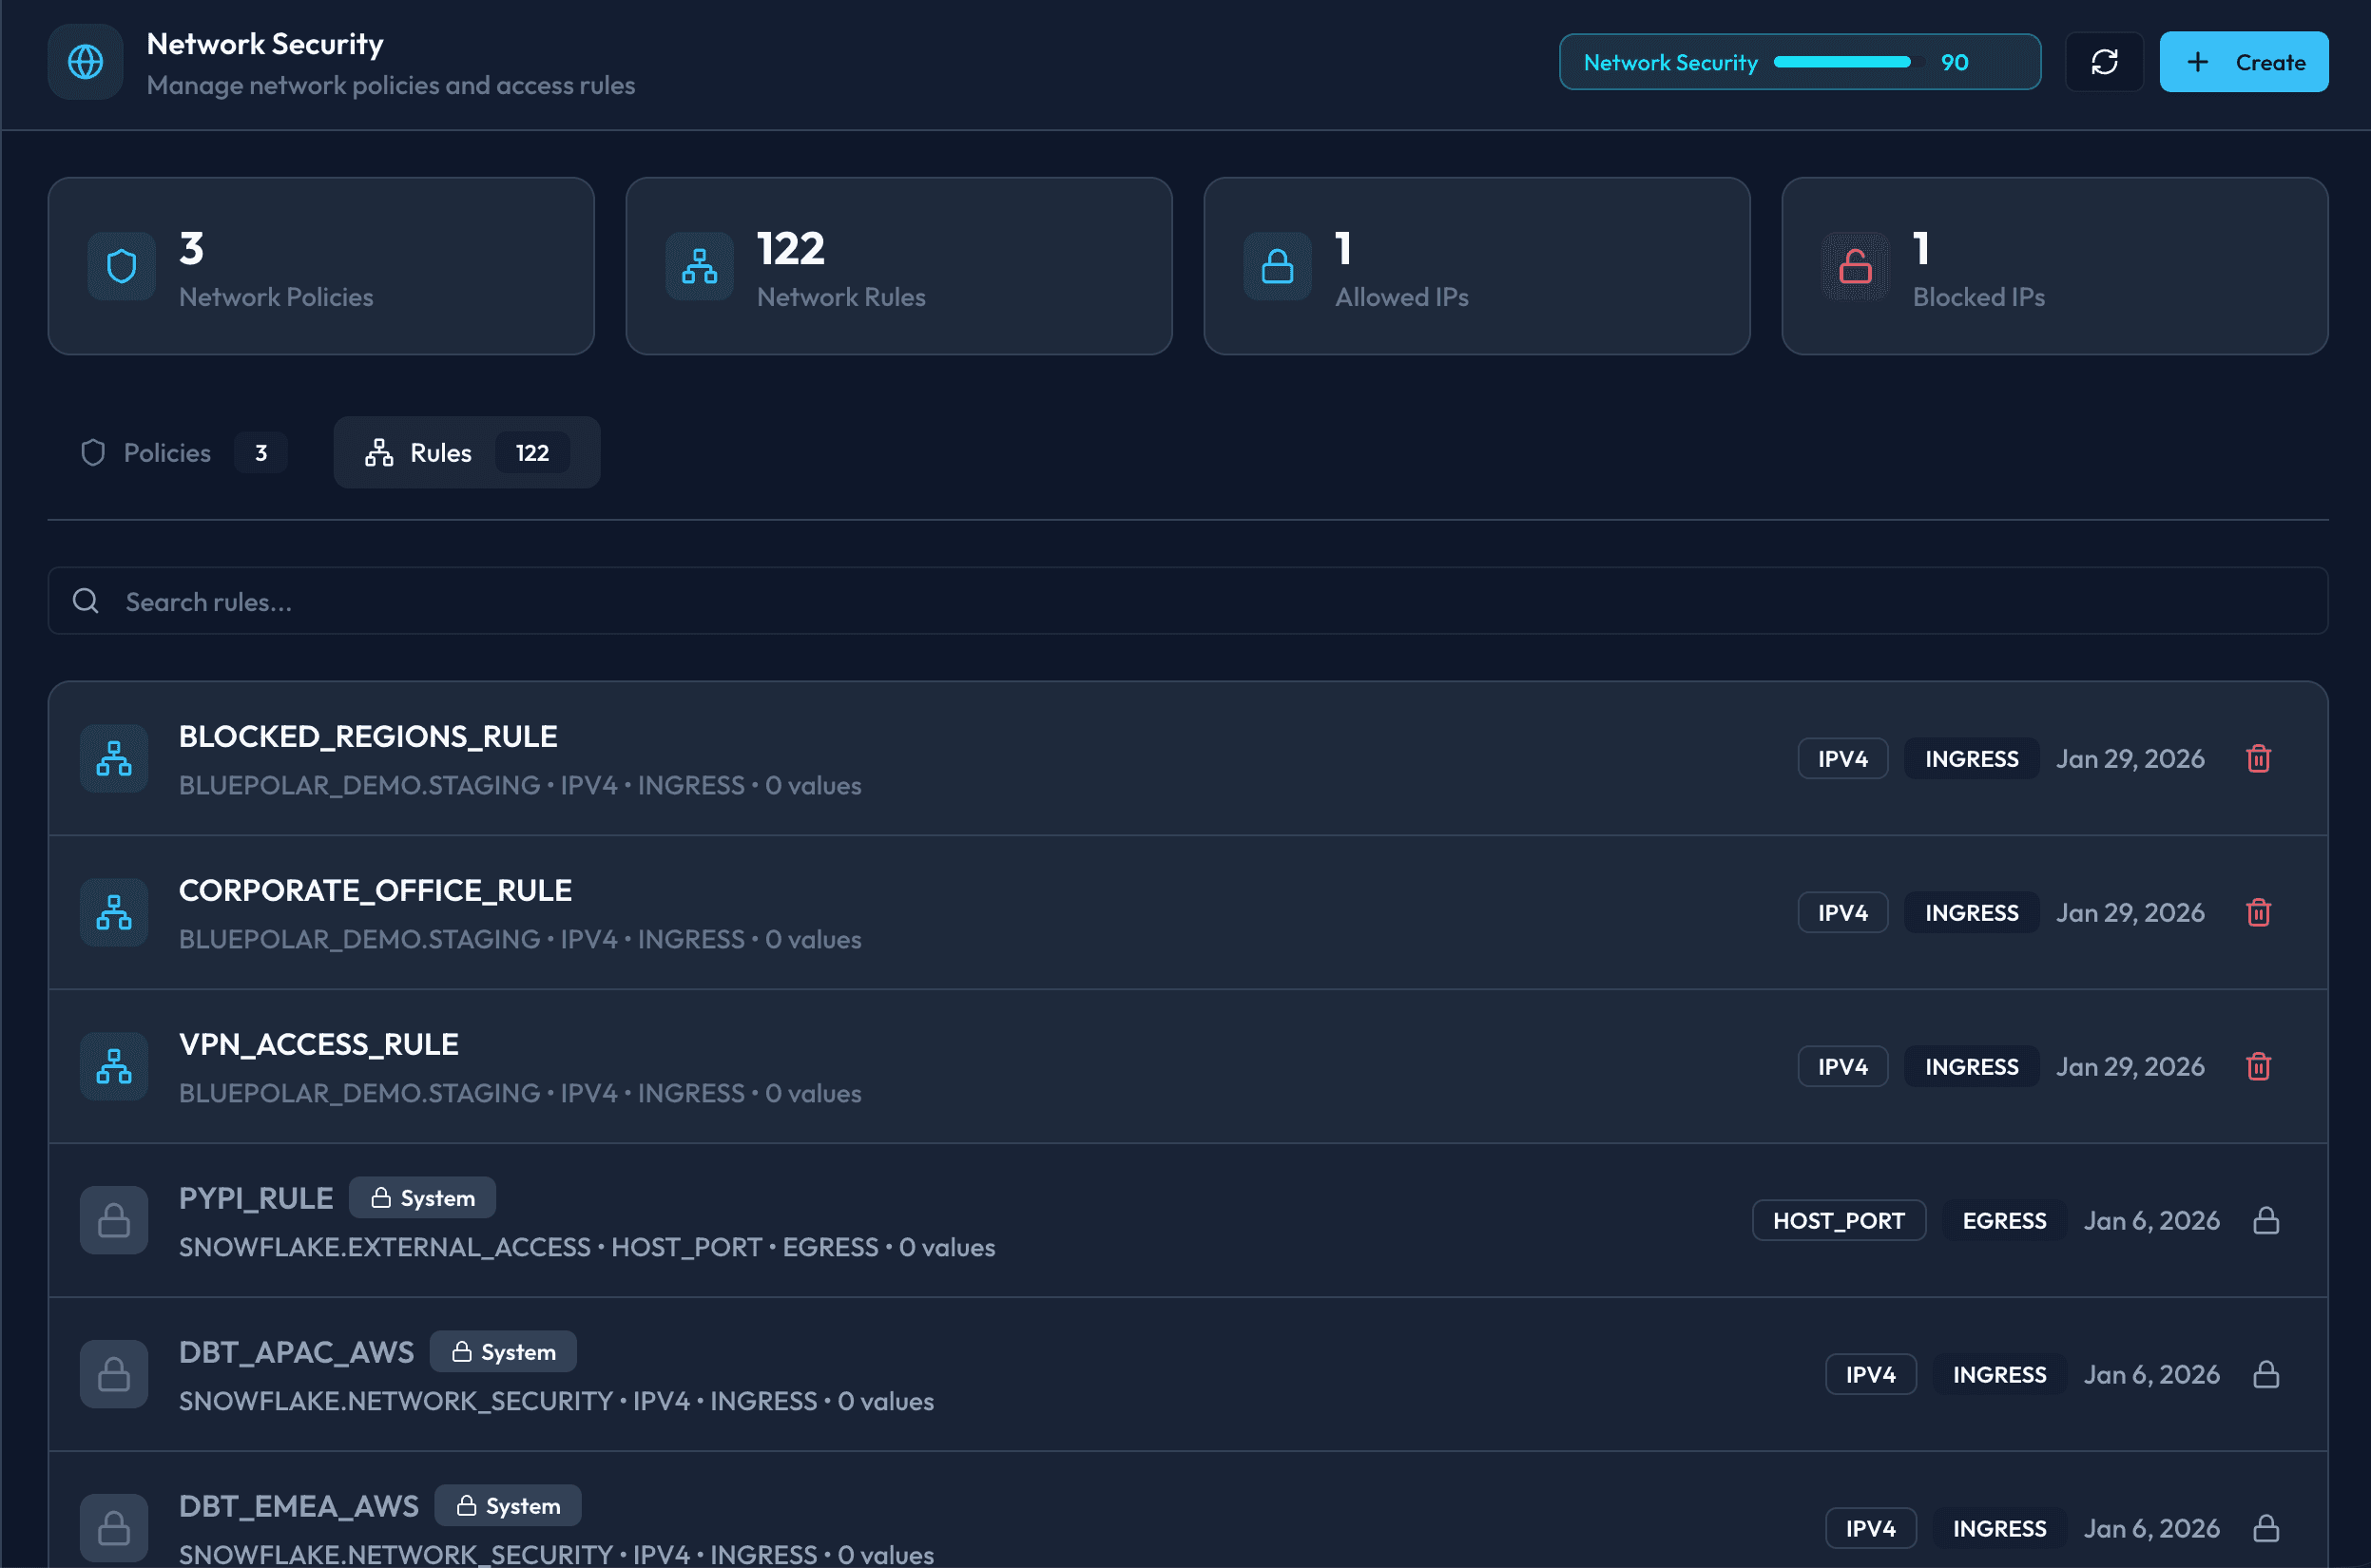Click the lock icon on PYPI_RULE row
The image size is (2371, 1568).
coord(2266,1221)
